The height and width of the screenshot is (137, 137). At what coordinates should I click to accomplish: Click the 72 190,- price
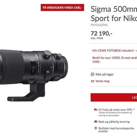click(x=101, y=33)
